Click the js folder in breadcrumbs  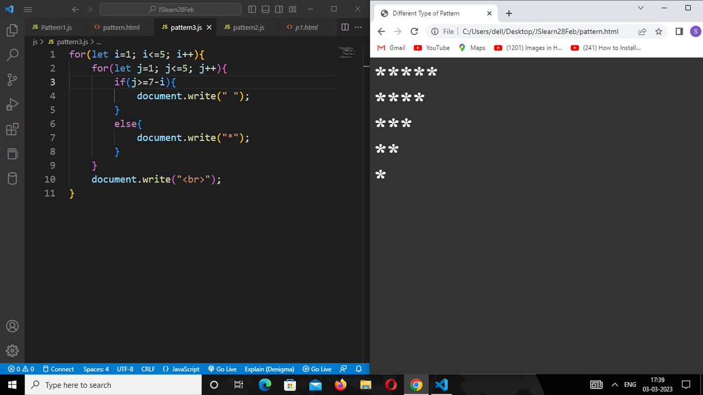[x=35, y=42]
